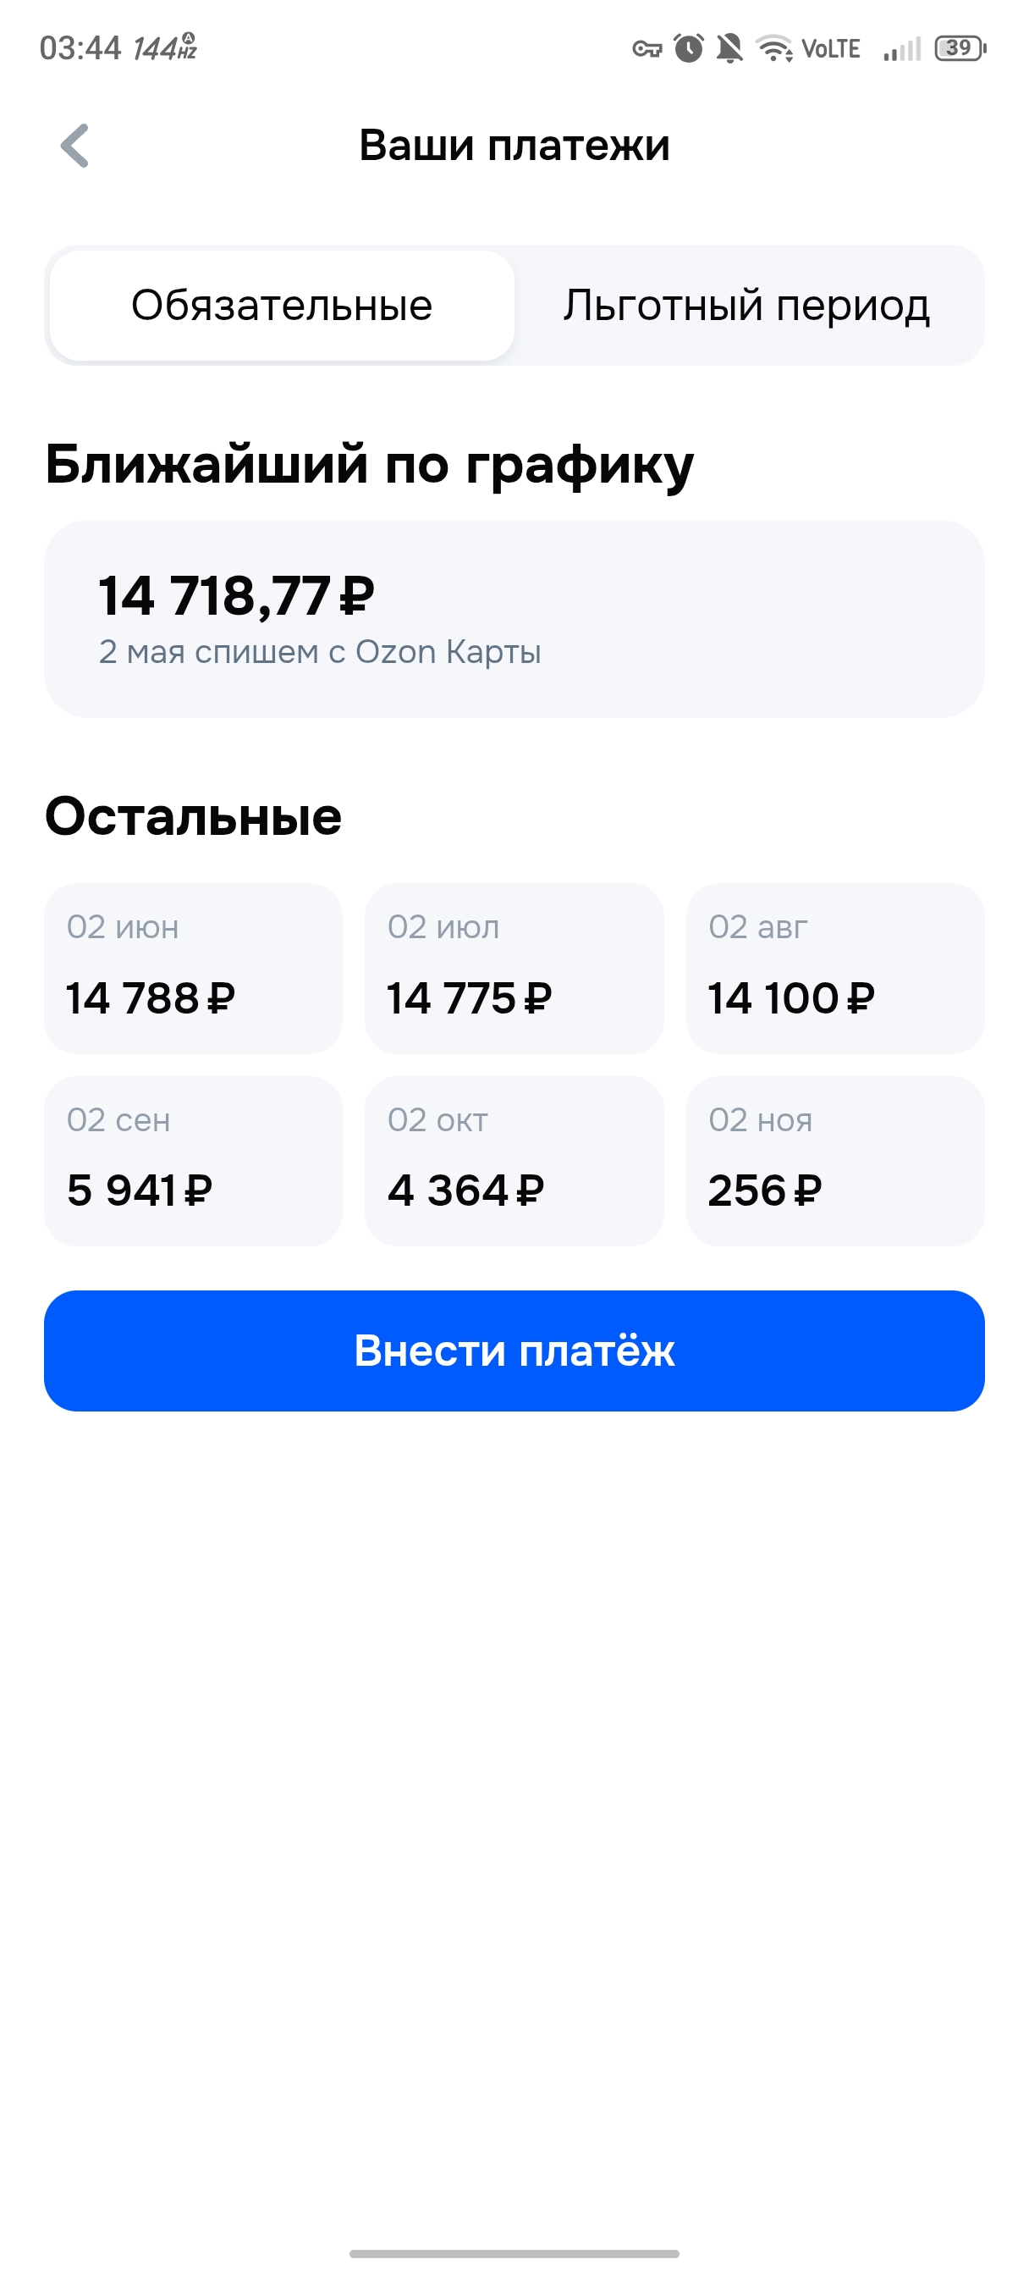
Task: Tap the bottom home gesture bar
Action: pos(514,2253)
